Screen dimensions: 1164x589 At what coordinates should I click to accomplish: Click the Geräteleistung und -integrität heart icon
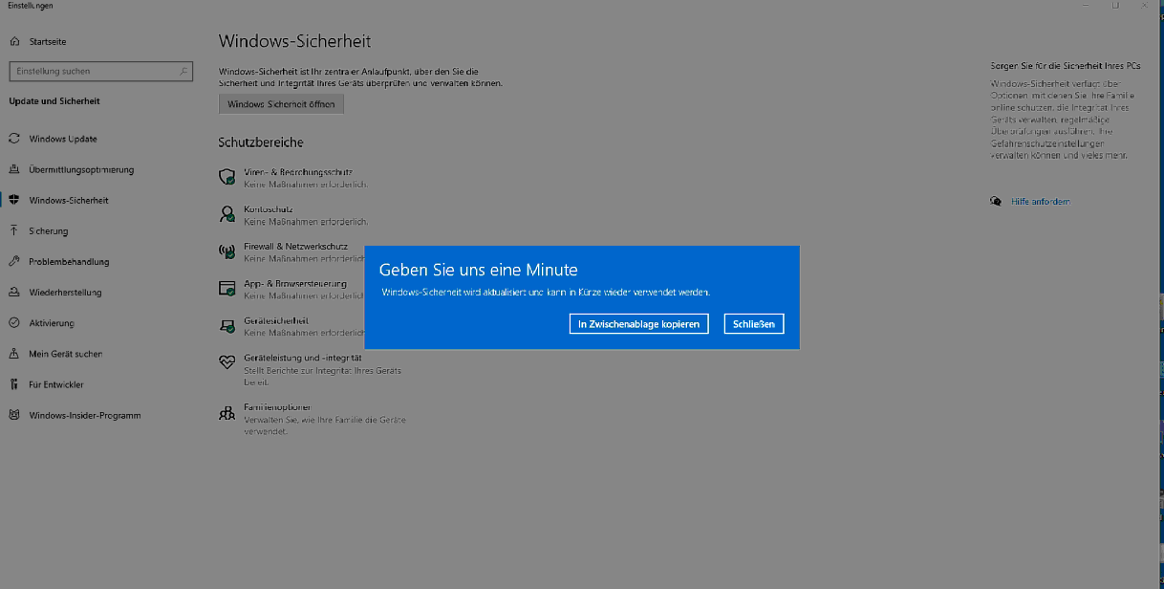pyautogui.click(x=227, y=362)
